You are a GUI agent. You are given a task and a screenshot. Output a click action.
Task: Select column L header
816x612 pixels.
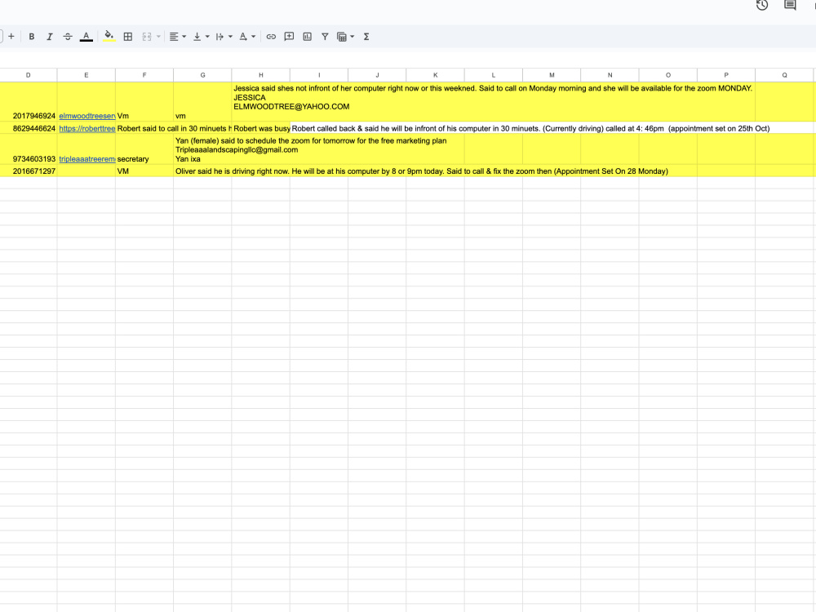coord(494,75)
